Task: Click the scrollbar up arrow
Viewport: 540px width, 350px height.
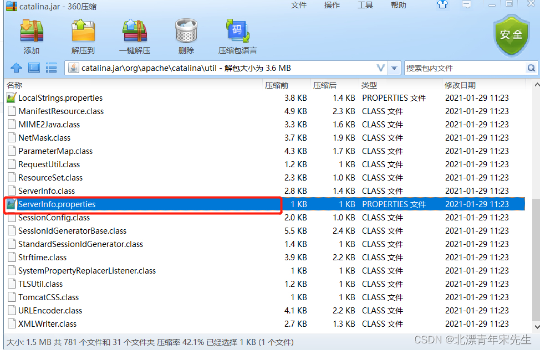Action: pyautogui.click(x=537, y=83)
